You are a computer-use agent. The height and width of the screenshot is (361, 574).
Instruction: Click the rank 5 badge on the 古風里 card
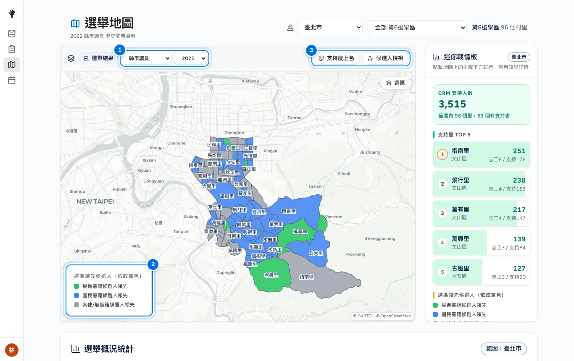click(442, 272)
